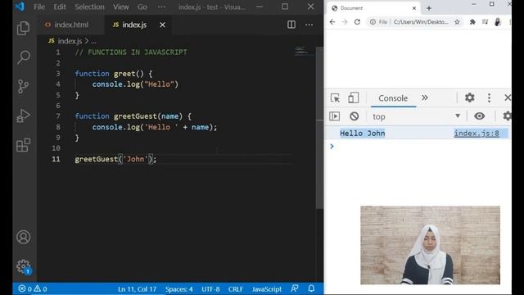Close the index.js editor tab
The image size is (524, 295).
click(x=162, y=25)
